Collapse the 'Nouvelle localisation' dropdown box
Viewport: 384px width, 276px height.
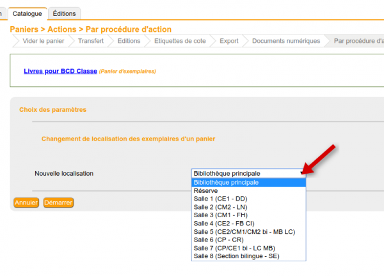click(x=248, y=173)
